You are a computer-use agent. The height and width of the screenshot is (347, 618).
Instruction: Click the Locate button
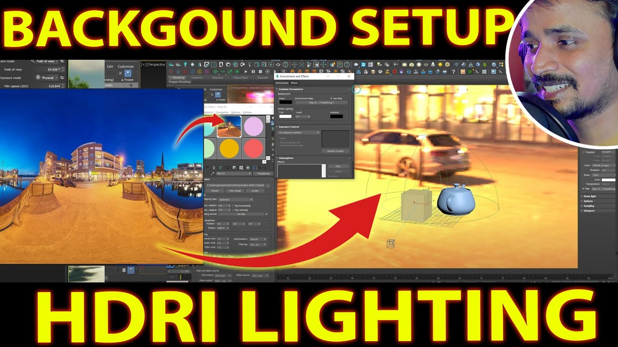point(255,191)
